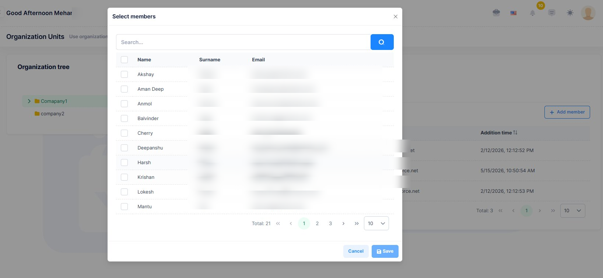Open the background table page size dropdown
603x278 pixels.
pyautogui.click(x=572, y=211)
